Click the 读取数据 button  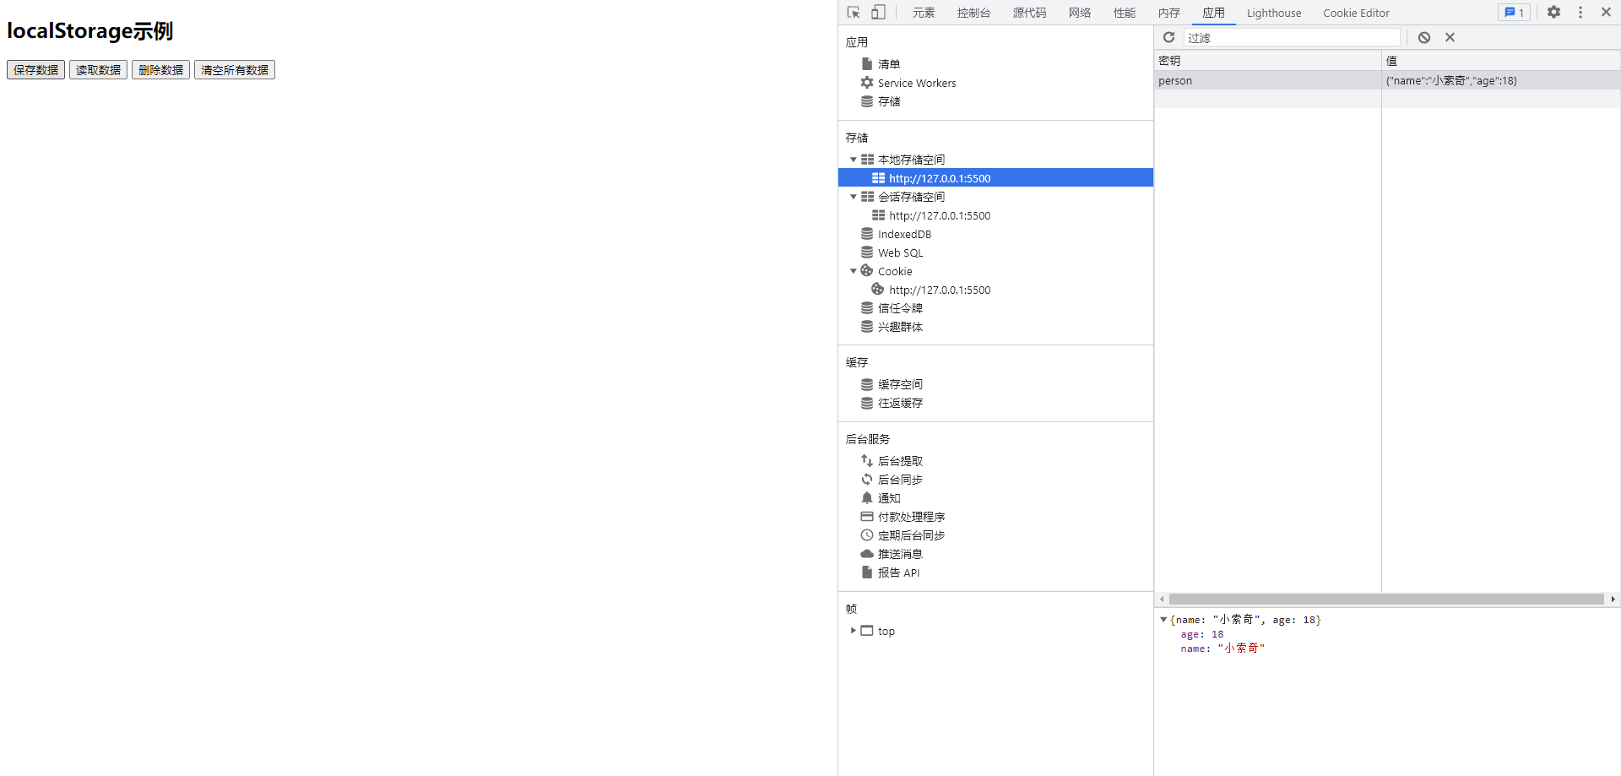pyautogui.click(x=98, y=70)
